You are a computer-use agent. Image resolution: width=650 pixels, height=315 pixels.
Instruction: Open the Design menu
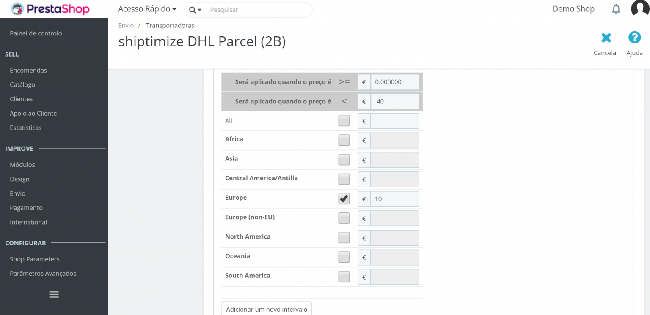tap(19, 179)
